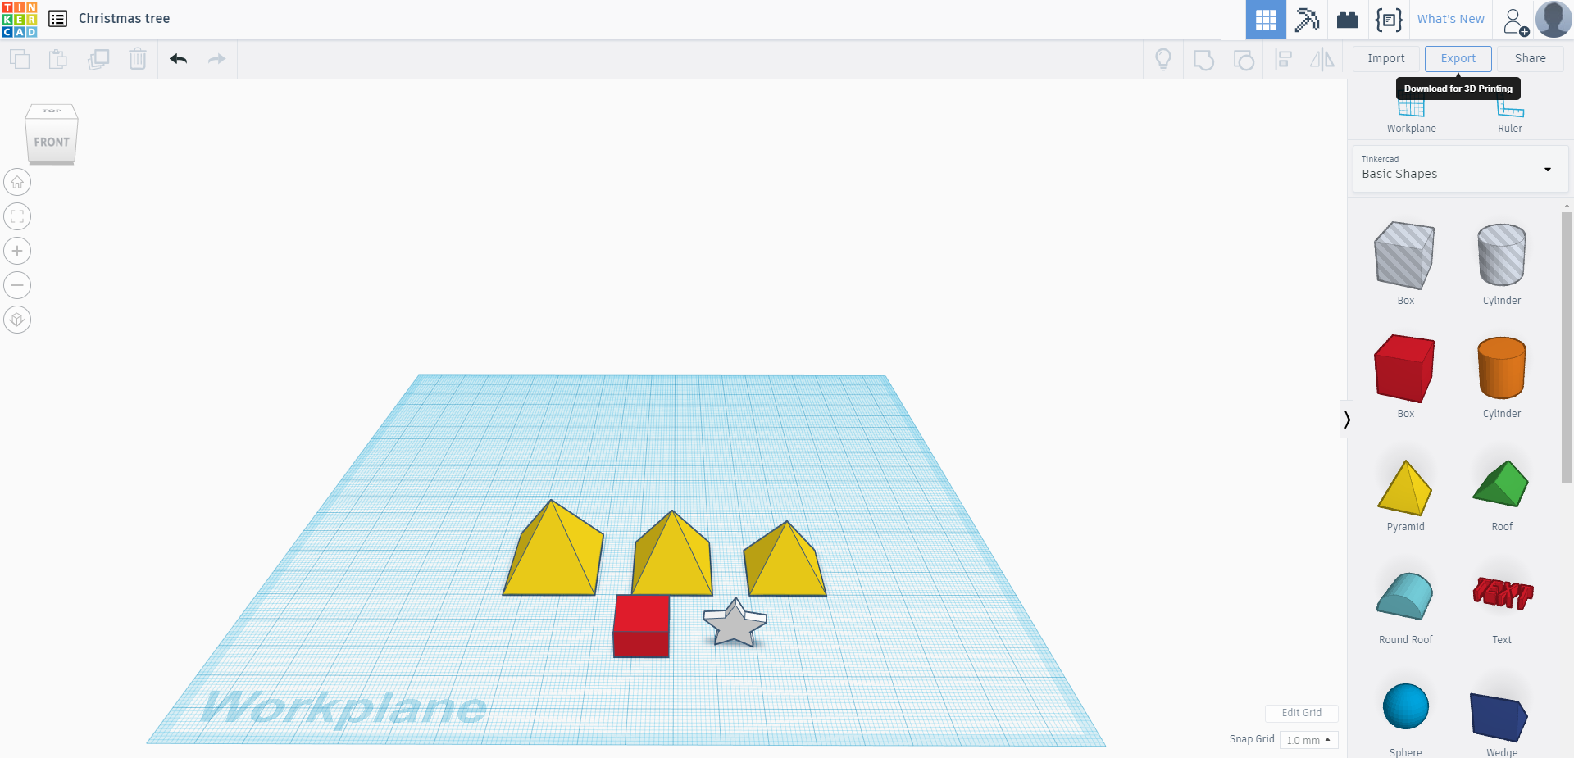The image size is (1574, 758).
Task: Click the Workplane tool
Action: tap(1411, 116)
